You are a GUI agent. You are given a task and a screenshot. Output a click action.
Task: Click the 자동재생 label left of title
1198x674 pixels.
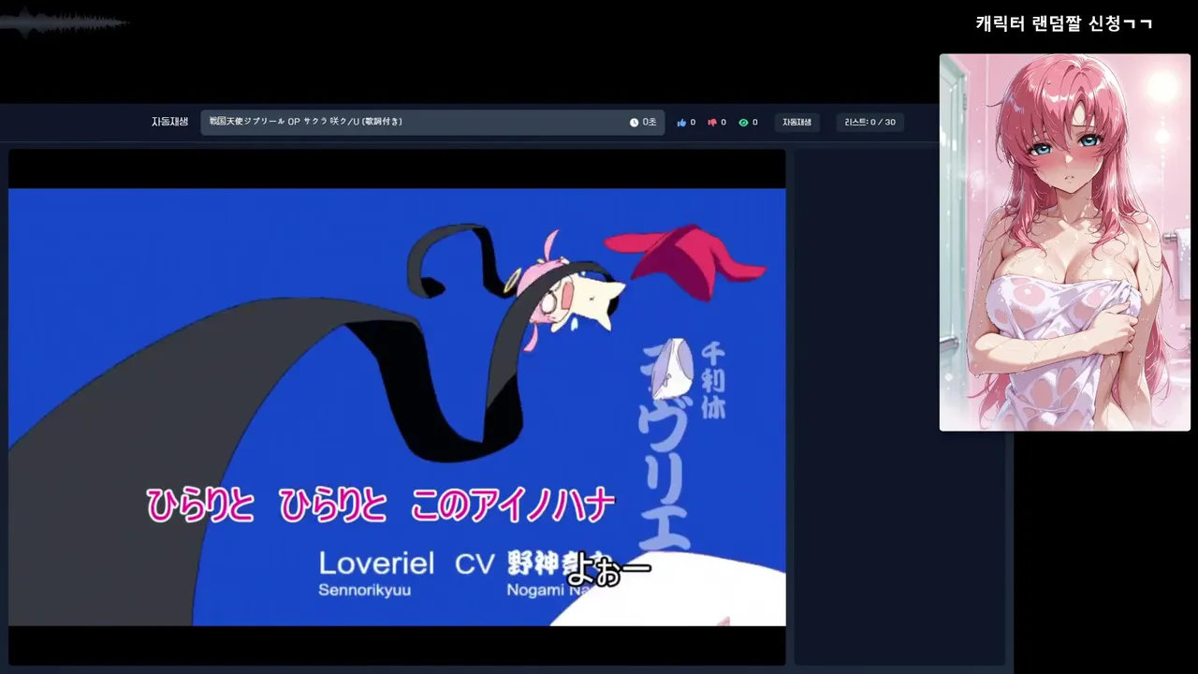coord(169,122)
